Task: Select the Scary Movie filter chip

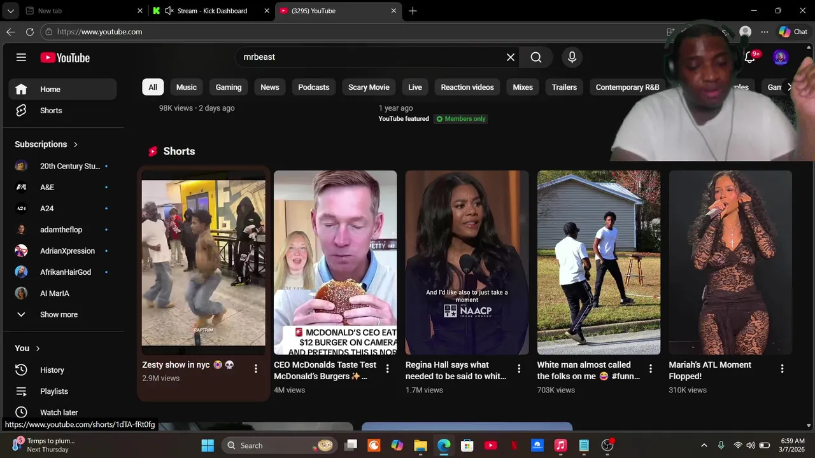Action: (369, 87)
